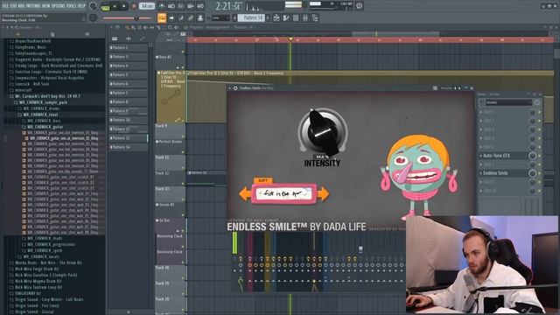Click the mixer input selector field above Slot 1
Screen dimensions: 560x315
pos(508,102)
